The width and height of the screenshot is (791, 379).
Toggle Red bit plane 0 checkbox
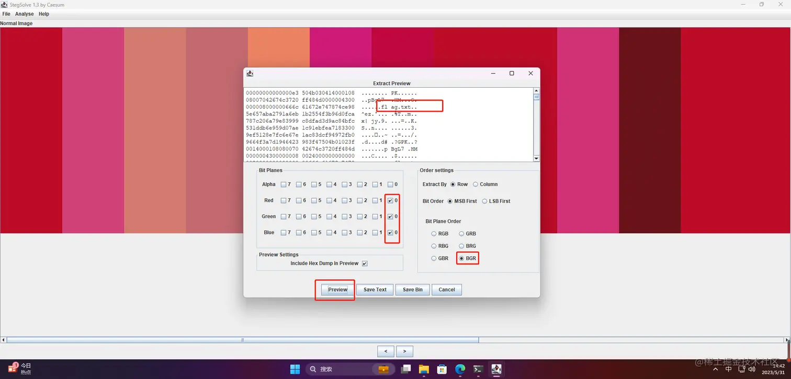click(x=390, y=200)
